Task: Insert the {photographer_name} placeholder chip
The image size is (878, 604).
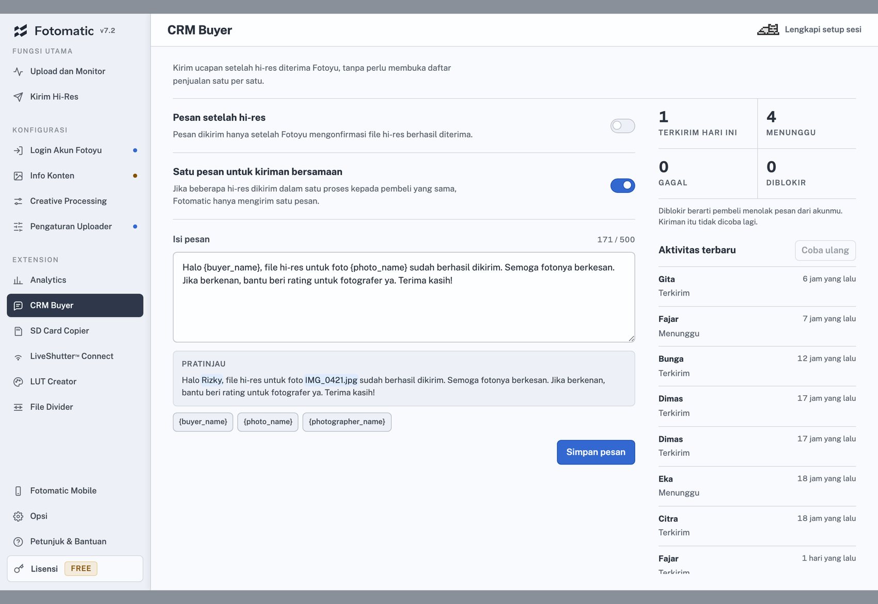Action: [x=347, y=422]
